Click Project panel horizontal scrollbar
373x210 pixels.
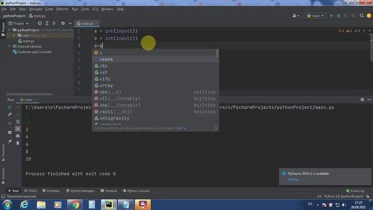point(29,94)
